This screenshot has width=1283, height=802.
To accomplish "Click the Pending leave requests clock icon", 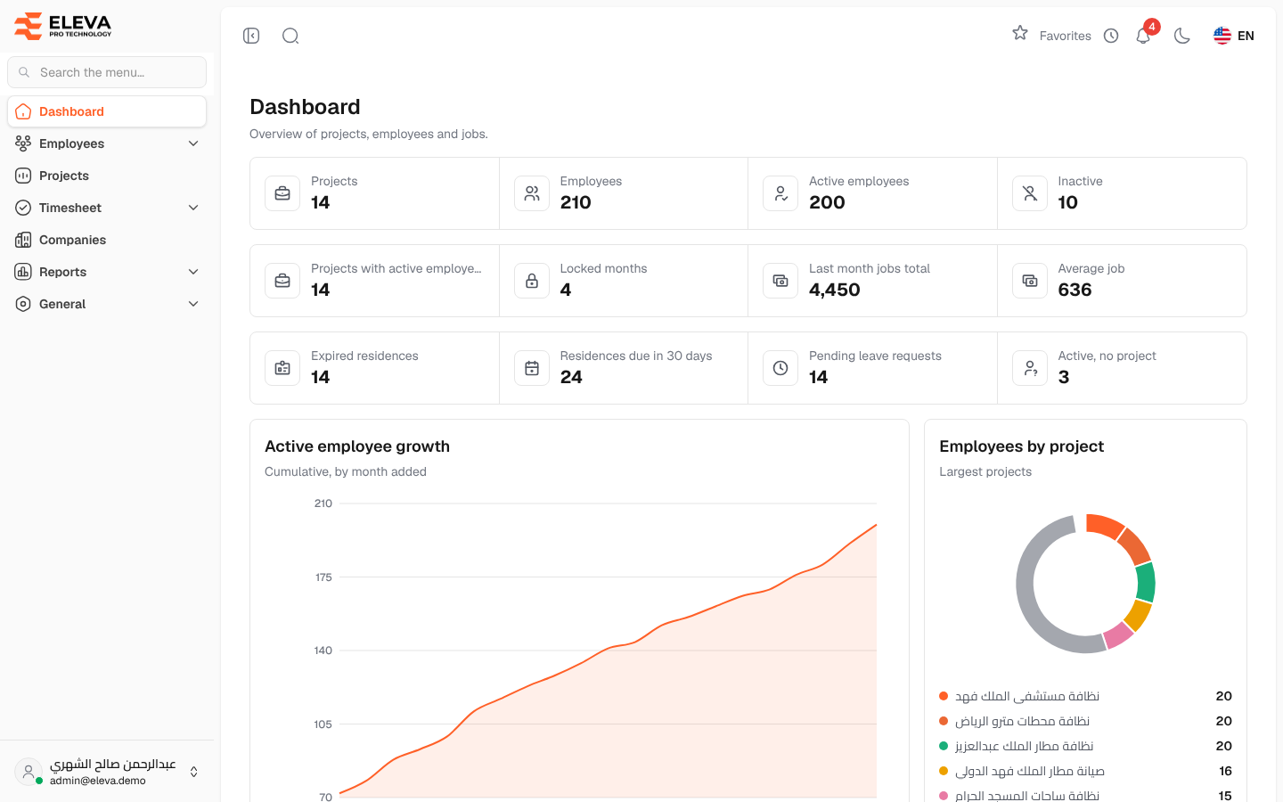I will [780, 368].
